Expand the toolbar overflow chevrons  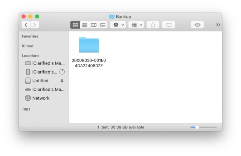[218, 25]
